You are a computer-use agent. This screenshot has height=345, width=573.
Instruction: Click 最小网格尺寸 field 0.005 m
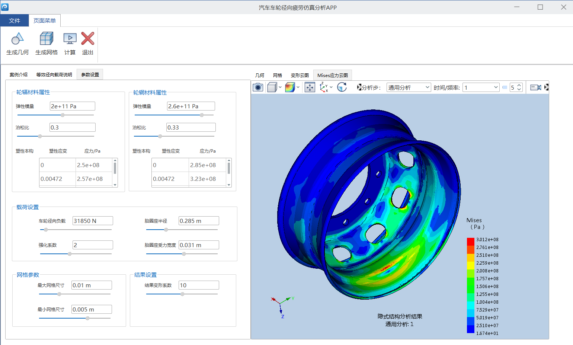point(92,309)
